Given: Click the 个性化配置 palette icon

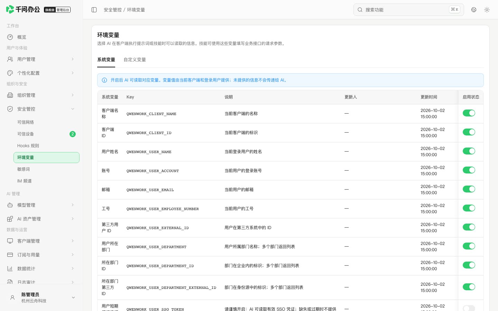Looking at the screenshot, I should [10, 73].
